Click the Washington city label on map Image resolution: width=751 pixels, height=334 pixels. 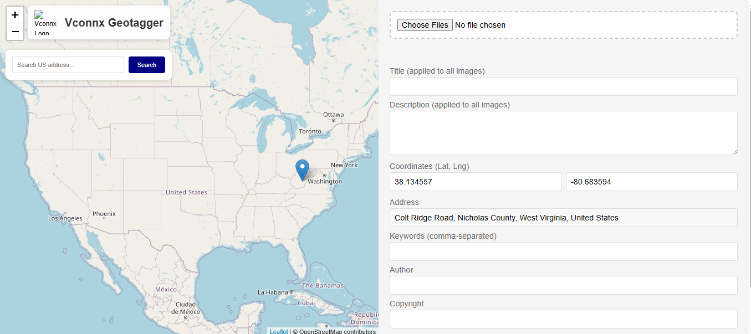click(x=325, y=182)
